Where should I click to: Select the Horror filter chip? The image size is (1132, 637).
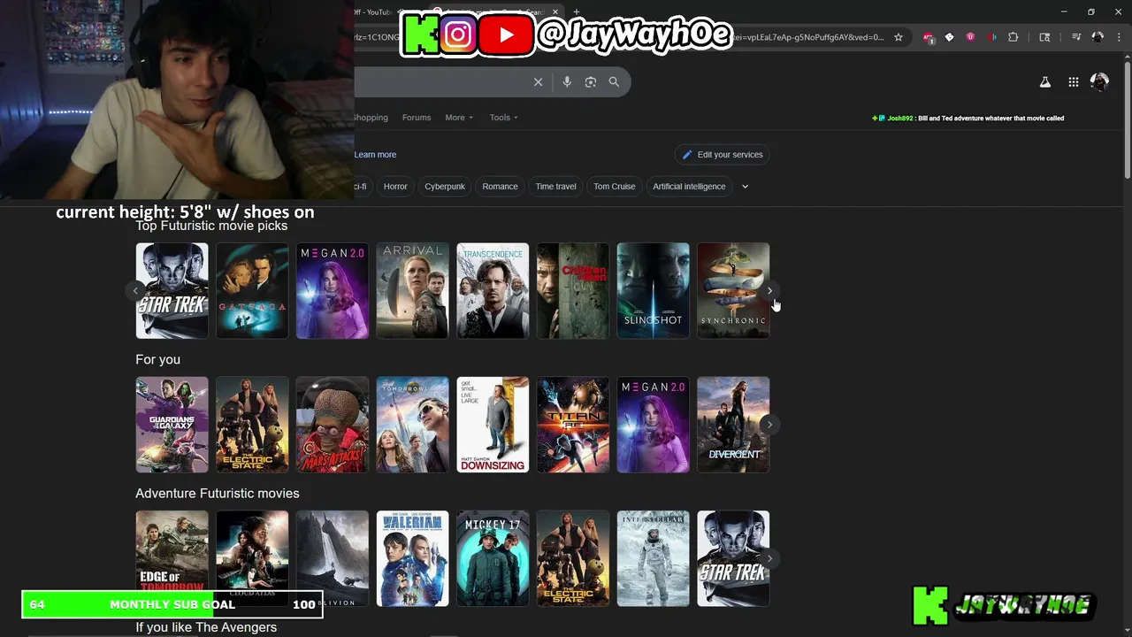pyautogui.click(x=395, y=187)
